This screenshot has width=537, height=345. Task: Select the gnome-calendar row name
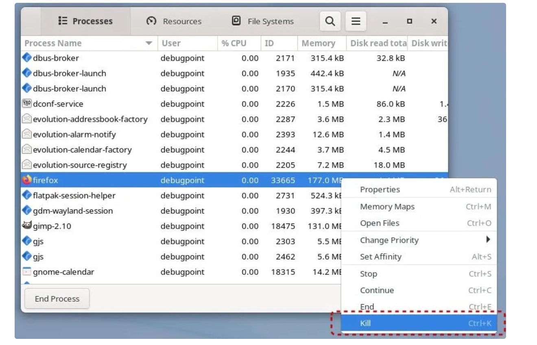pos(64,272)
